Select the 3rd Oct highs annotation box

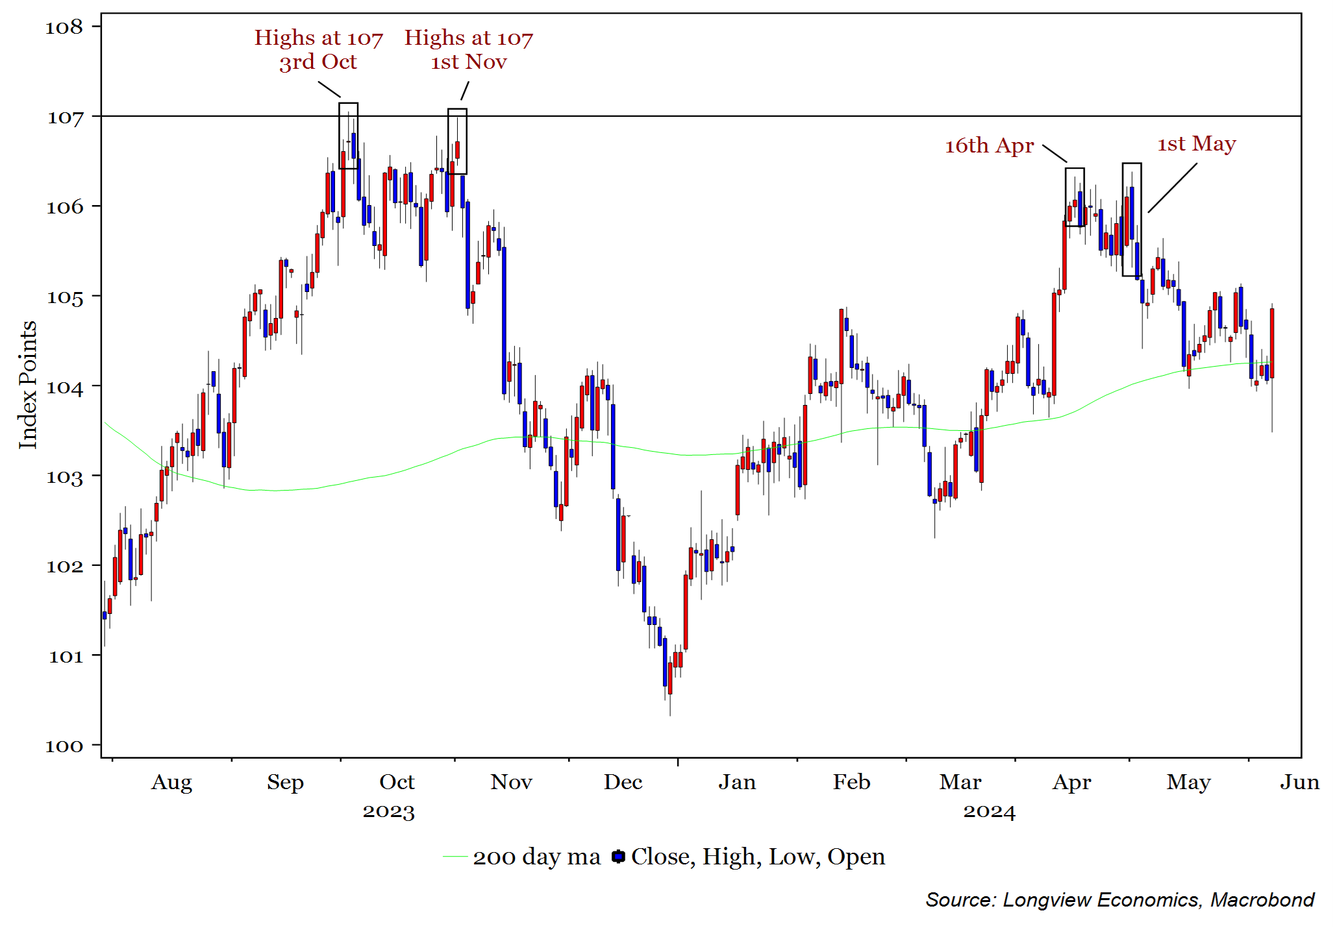pyautogui.click(x=349, y=136)
